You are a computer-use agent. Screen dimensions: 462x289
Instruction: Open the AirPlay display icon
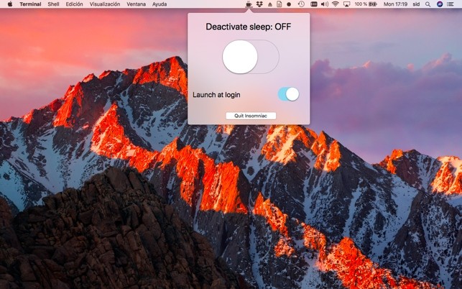[346, 4]
